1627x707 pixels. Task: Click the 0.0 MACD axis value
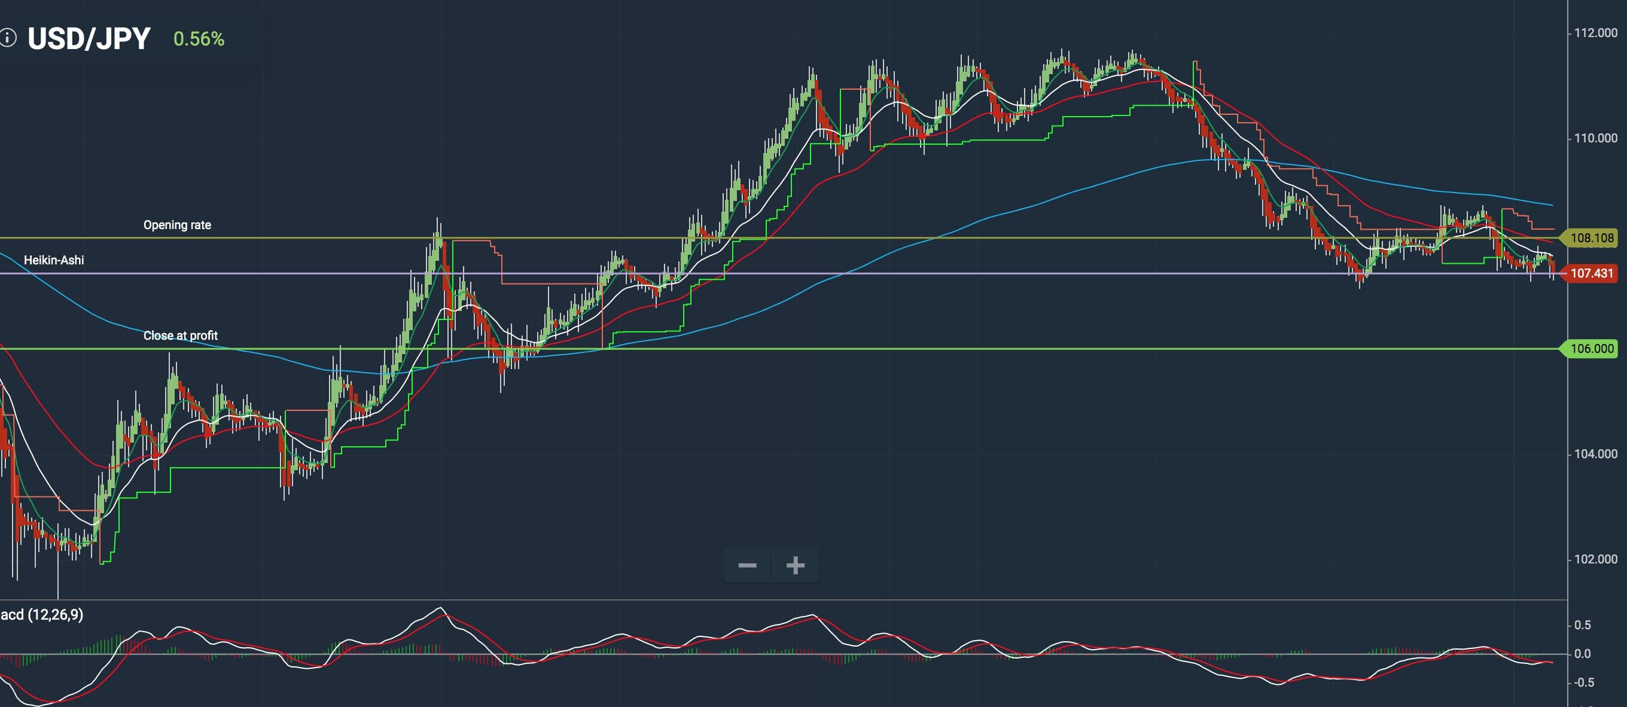tap(1583, 653)
